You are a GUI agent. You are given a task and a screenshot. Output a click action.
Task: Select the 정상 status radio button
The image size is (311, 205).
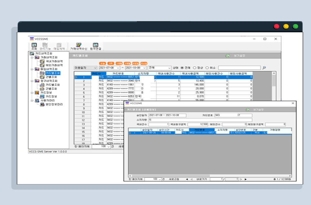[x=195, y=68]
